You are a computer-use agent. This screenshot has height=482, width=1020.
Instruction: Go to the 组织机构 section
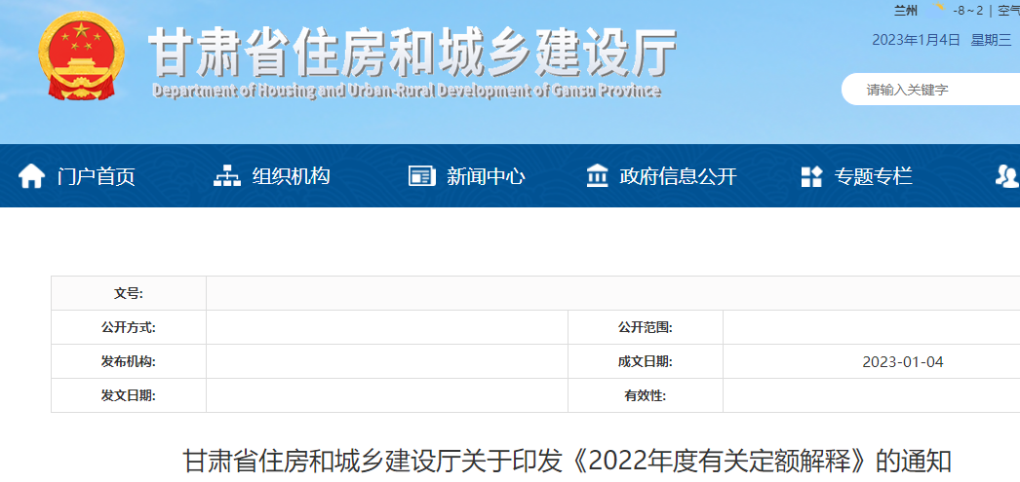[291, 176]
